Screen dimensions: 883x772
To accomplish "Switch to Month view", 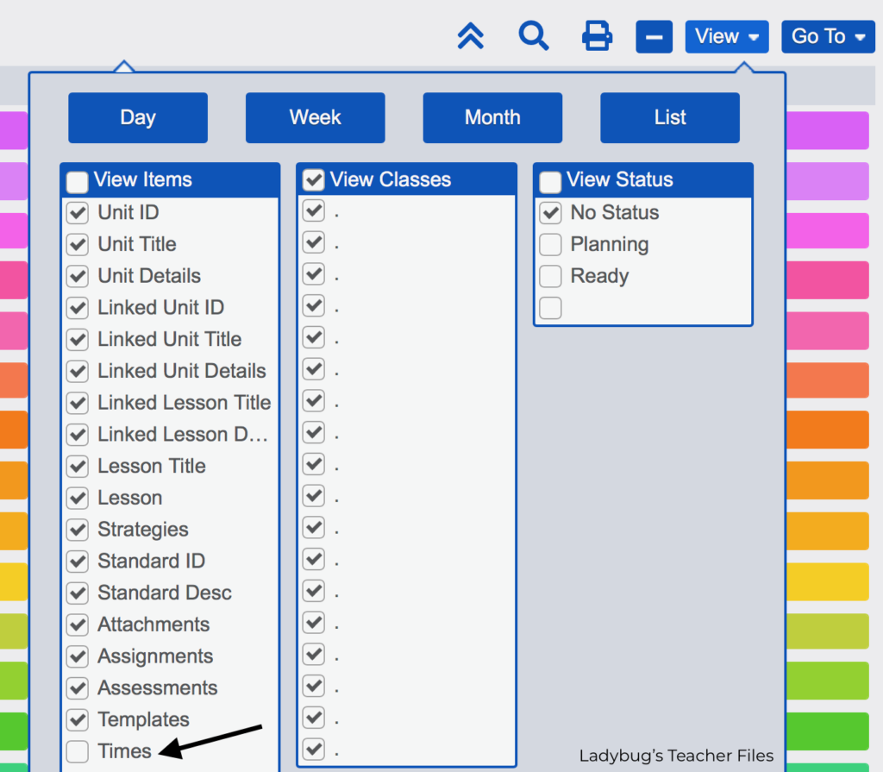I will [492, 118].
